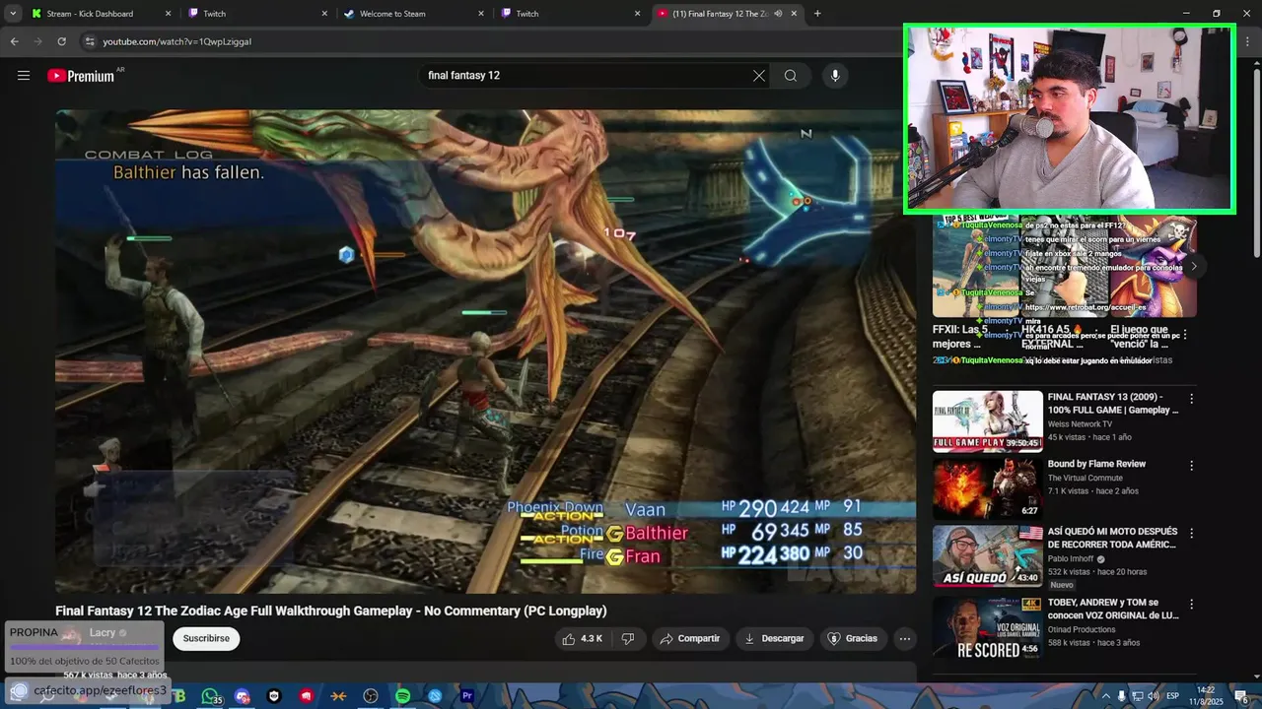The image size is (1262, 709).
Task: Go back with the browser back arrow
Action: click(x=14, y=41)
